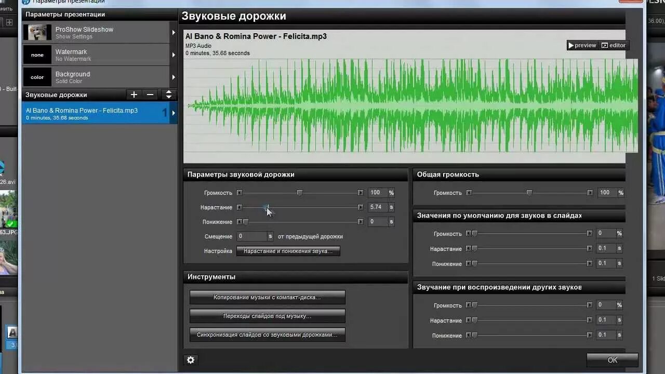Click track Громкость value field 100

point(378,193)
